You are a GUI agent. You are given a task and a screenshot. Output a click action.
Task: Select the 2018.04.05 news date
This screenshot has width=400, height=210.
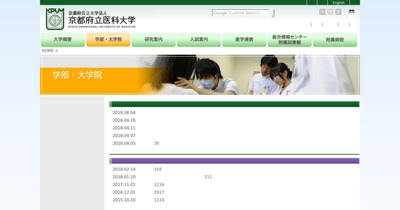point(124,143)
